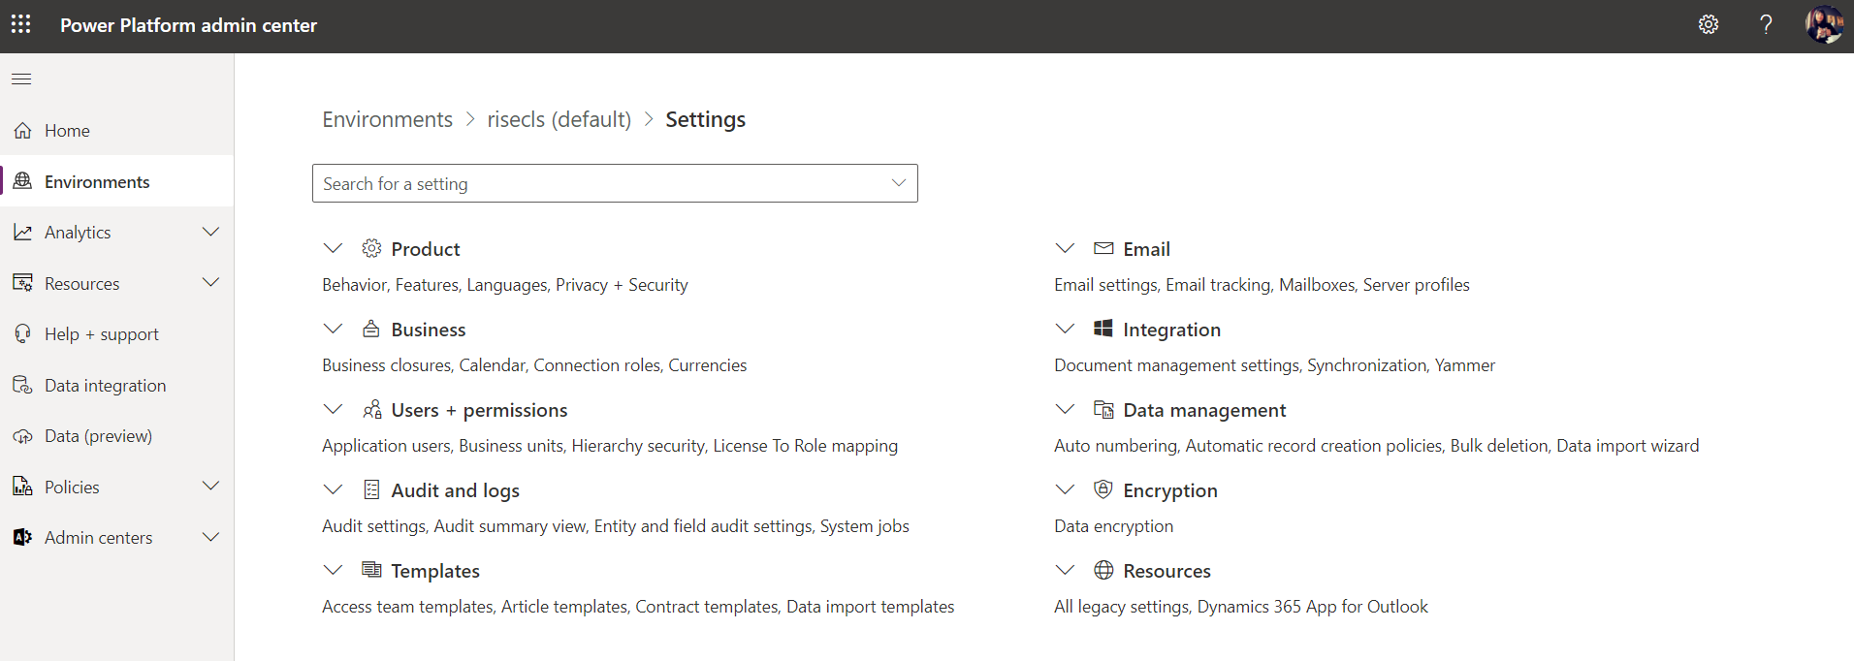Click the Data integration sidebar icon

(23, 386)
